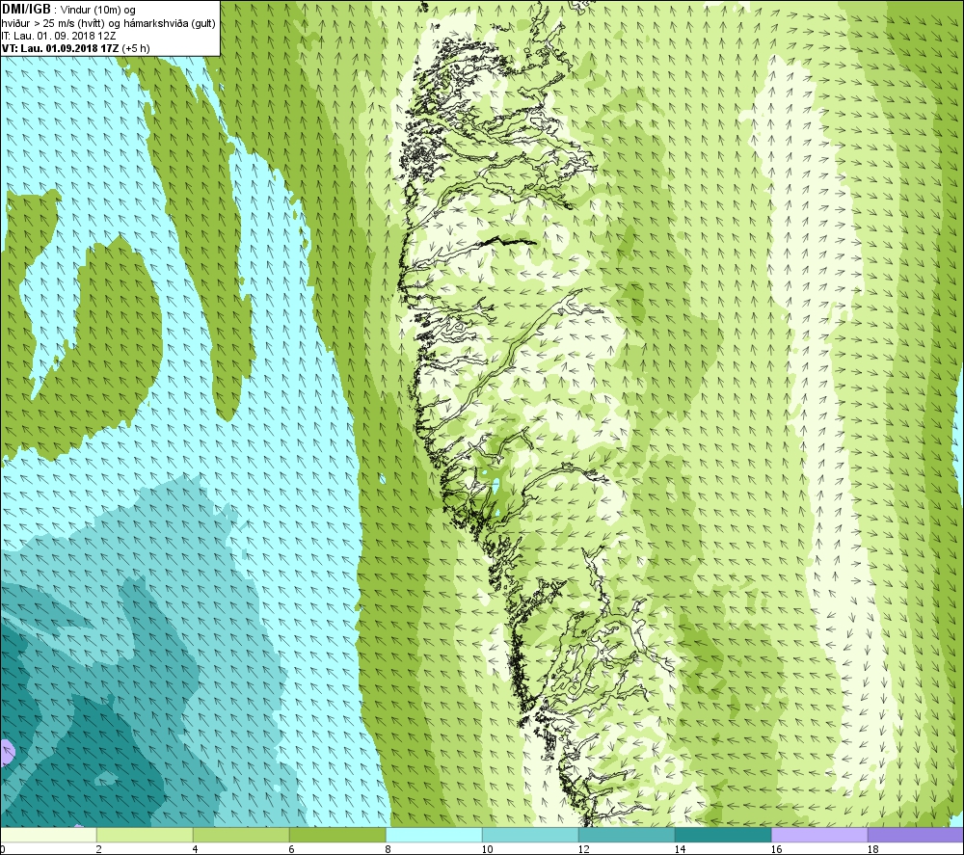Image resolution: width=964 pixels, height=855 pixels.
Task: Click the 6–8 m/s dark green legend swatch
Action: click(x=337, y=835)
